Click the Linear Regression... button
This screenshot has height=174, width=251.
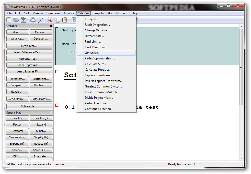(29, 65)
